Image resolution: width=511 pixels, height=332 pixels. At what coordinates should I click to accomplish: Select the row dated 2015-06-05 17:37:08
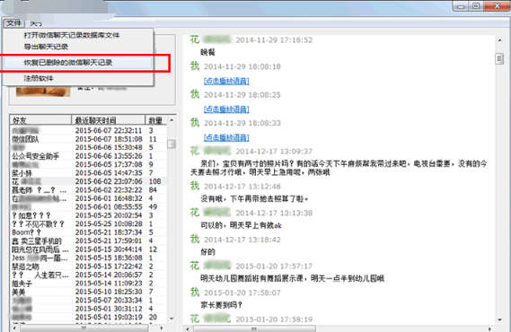click(x=88, y=164)
